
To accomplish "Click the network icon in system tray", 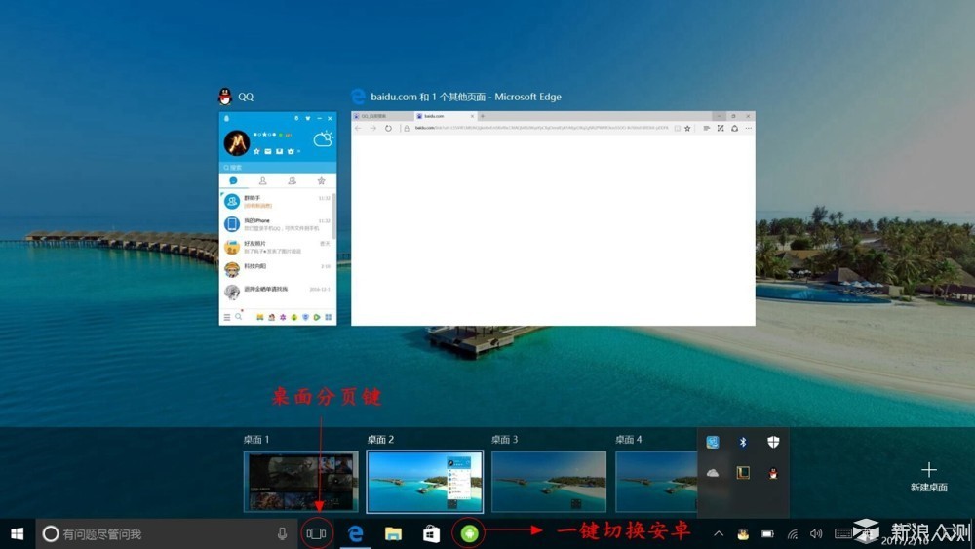I will [793, 533].
